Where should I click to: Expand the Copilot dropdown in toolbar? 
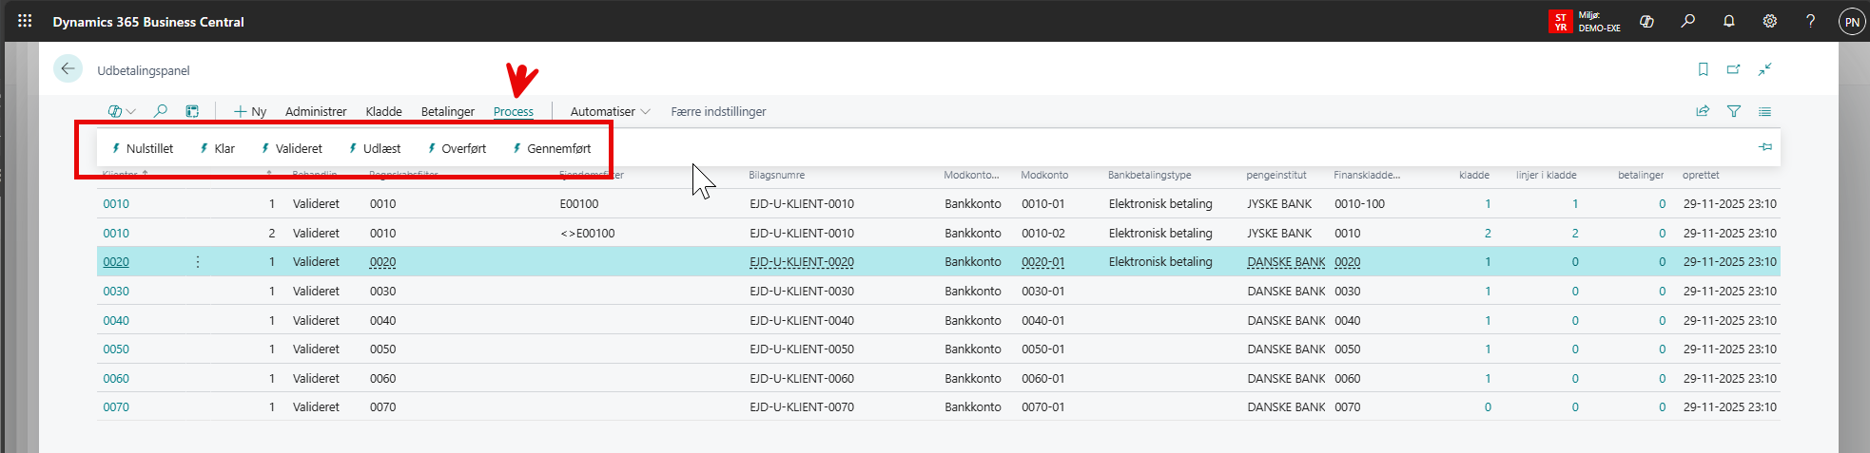pyautogui.click(x=122, y=111)
